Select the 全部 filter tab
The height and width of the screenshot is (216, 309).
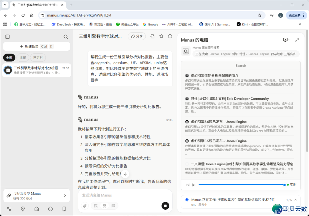click(x=9, y=58)
